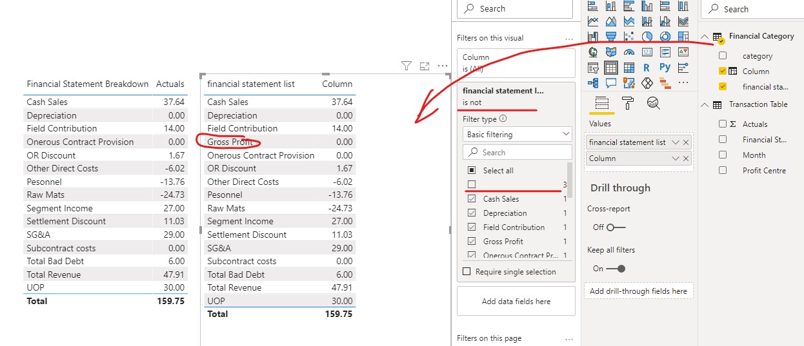Uncheck Gross Profit in the filter list
Viewport: 804px width, 346px height.
click(472, 242)
